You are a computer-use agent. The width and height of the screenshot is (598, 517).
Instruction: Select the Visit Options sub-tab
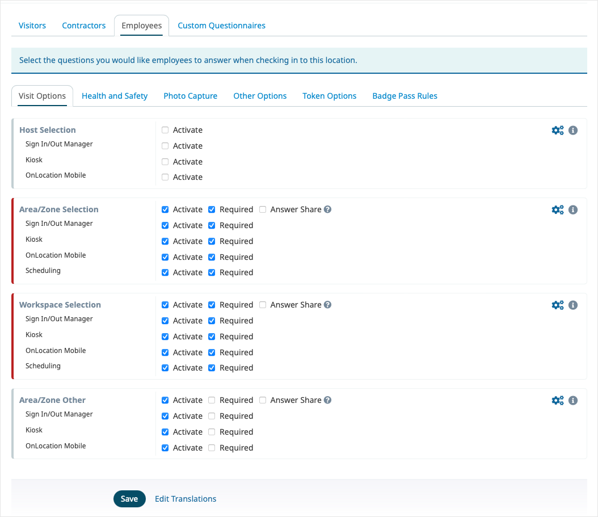tap(42, 96)
